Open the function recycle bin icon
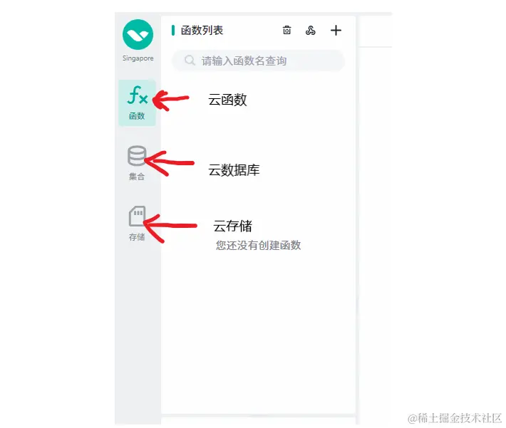Viewport: 506px width, 428px height. pos(287,31)
